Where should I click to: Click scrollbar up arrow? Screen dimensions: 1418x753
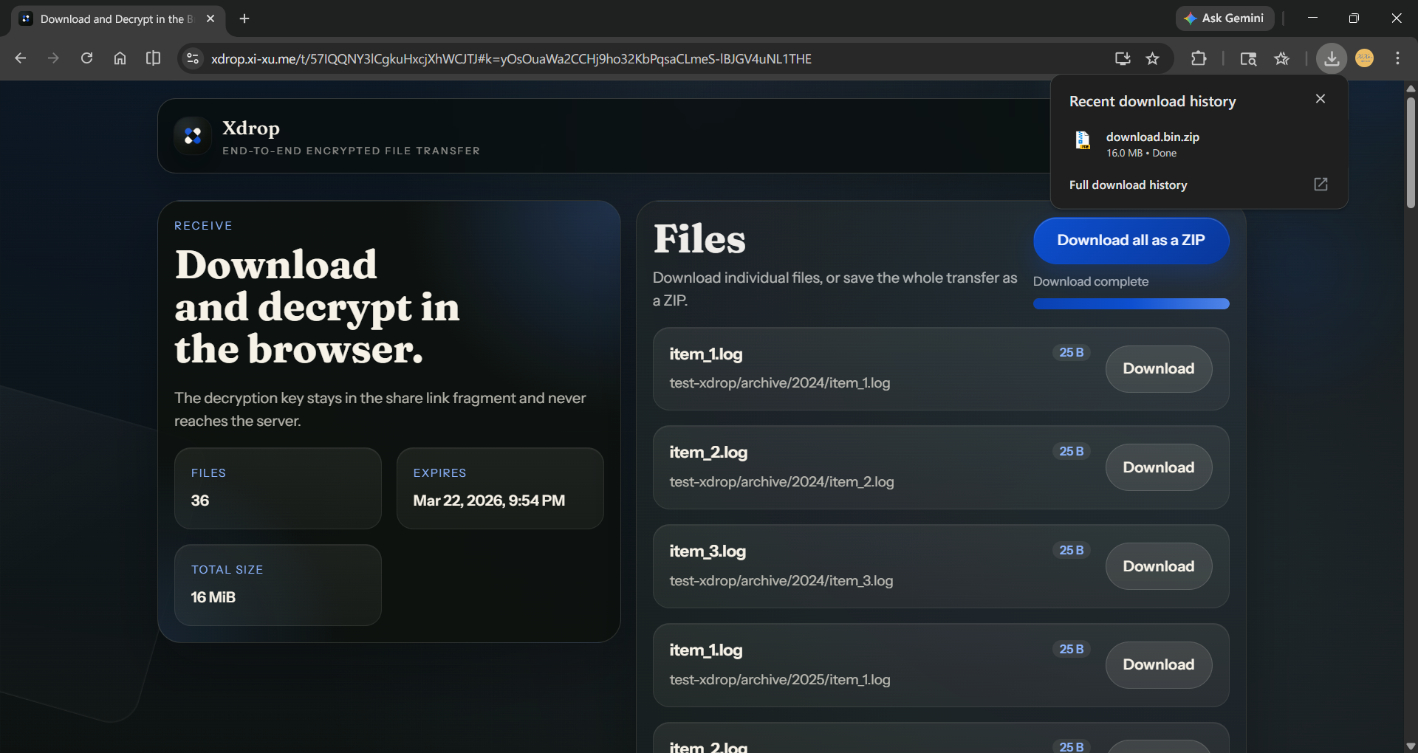pos(1411,88)
